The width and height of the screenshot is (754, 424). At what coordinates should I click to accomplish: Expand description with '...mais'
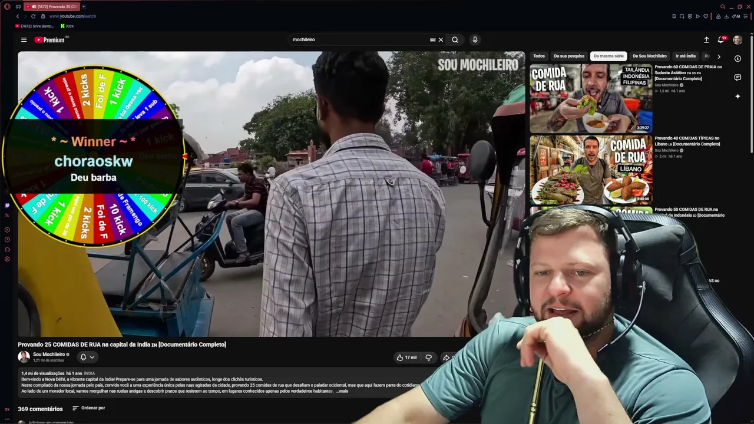(x=342, y=391)
